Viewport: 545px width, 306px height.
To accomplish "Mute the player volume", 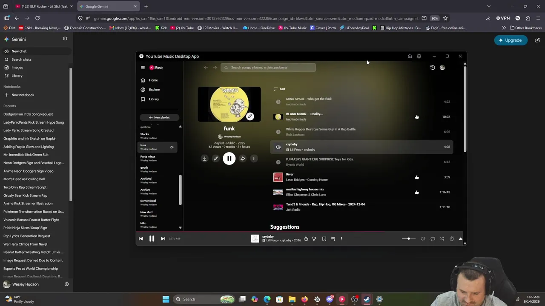I will point(423,239).
